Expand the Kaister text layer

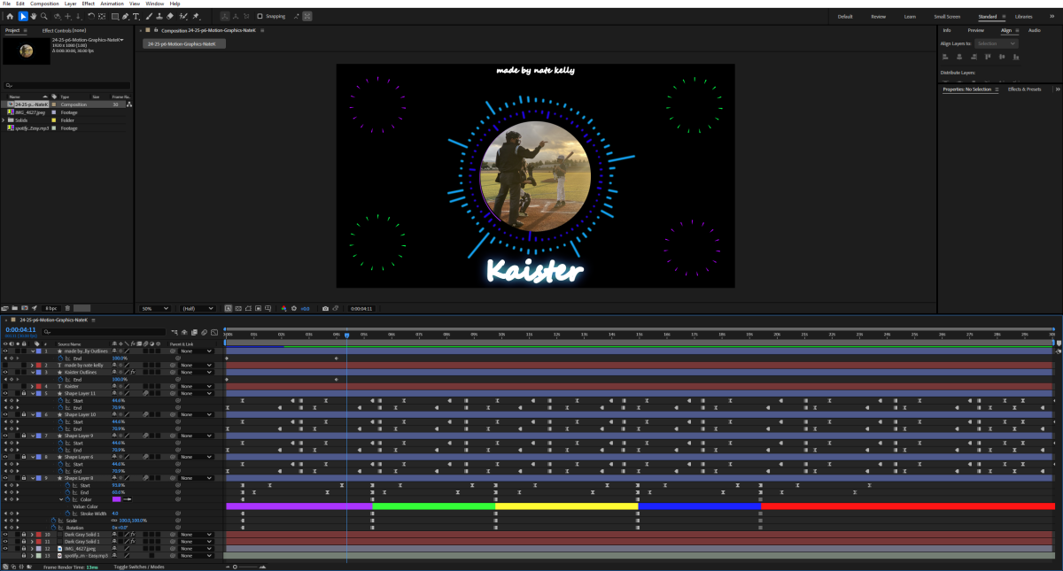33,386
